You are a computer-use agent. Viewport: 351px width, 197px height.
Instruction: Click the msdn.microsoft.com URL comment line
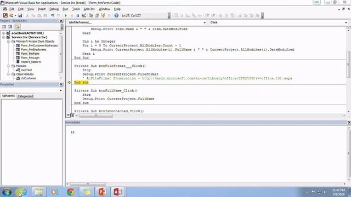(187, 78)
